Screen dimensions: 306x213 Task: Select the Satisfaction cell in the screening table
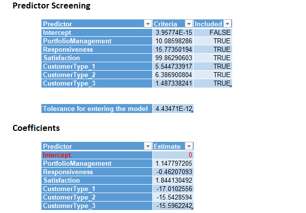pos(97,58)
